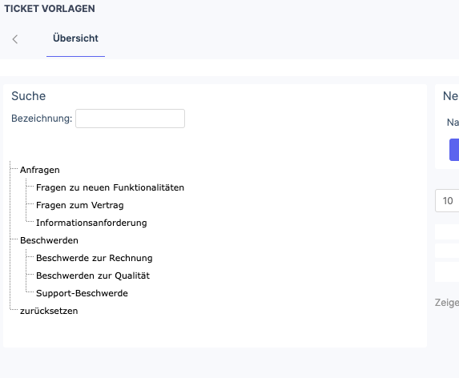Screen dimensions: 459x378
Task: Open the page size box showing 10
Action: [x=447, y=201]
